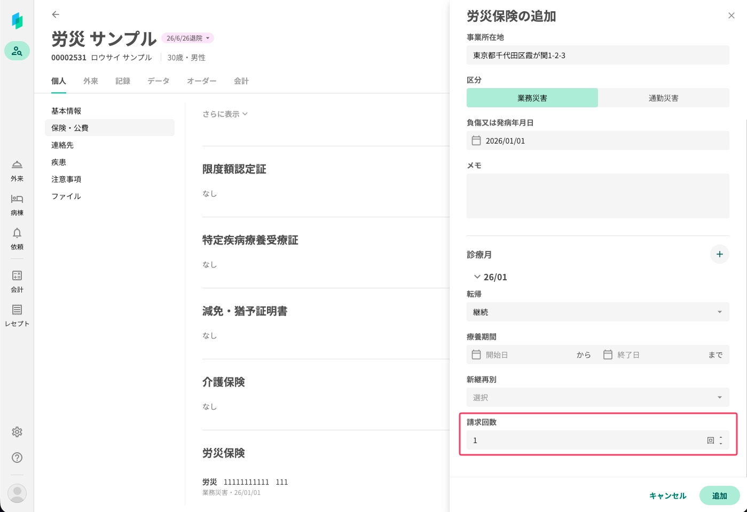
Task: Open the calendar for 負傷又は発病年月日
Action: tap(476, 140)
